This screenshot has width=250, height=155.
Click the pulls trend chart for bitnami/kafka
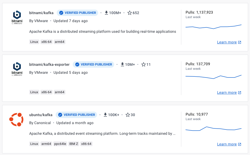coord(213,27)
